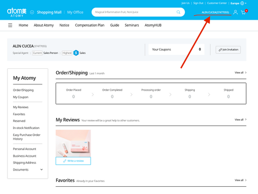Open My Coupon in sidebar
The image size is (258, 194).
click(21, 97)
